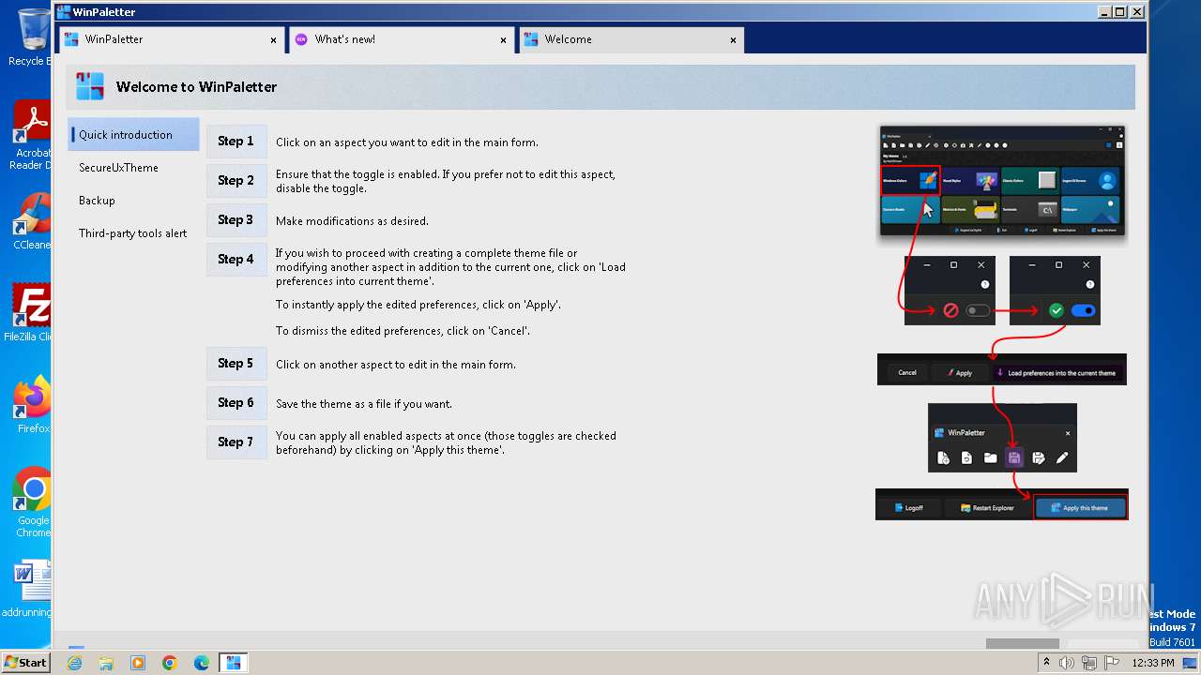1201x675 pixels.
Task: Select the CCleaner desktop icon
Action: (32, 221)
